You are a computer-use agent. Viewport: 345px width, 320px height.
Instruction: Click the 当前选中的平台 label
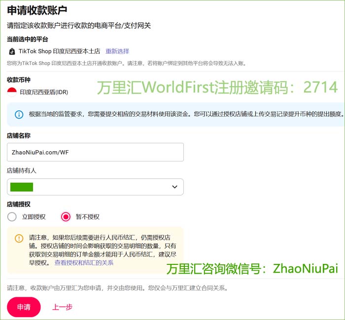click(27, 39)
